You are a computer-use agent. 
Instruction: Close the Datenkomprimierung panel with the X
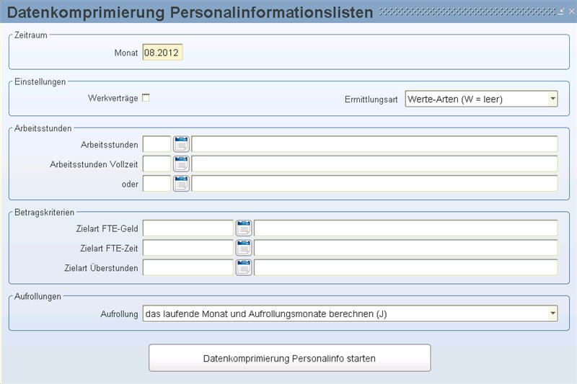click(x=570, y=12)
